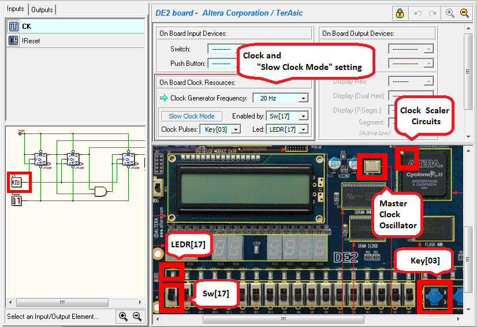This screenshot has width=477, height=327.
Task: Select the second JK flip-flop in schematic
Action: [73, 159]
